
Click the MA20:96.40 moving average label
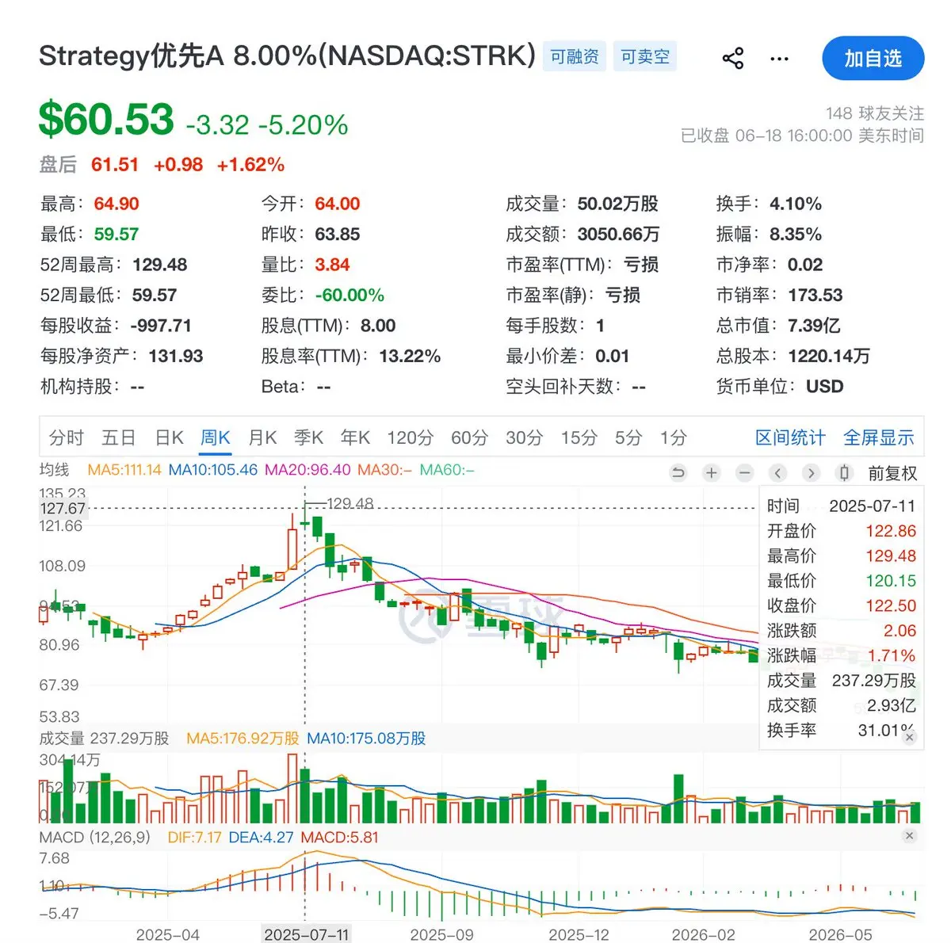click(307, 470)
